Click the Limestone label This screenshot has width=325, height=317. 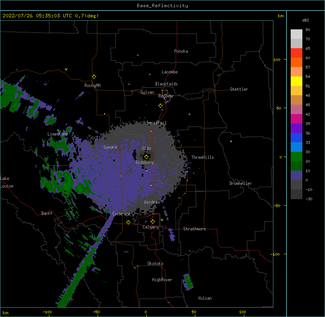coord(58,134)
